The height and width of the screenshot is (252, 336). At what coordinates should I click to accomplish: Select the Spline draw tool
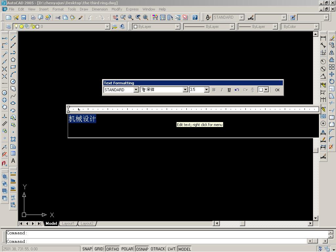tap(13, 96)
